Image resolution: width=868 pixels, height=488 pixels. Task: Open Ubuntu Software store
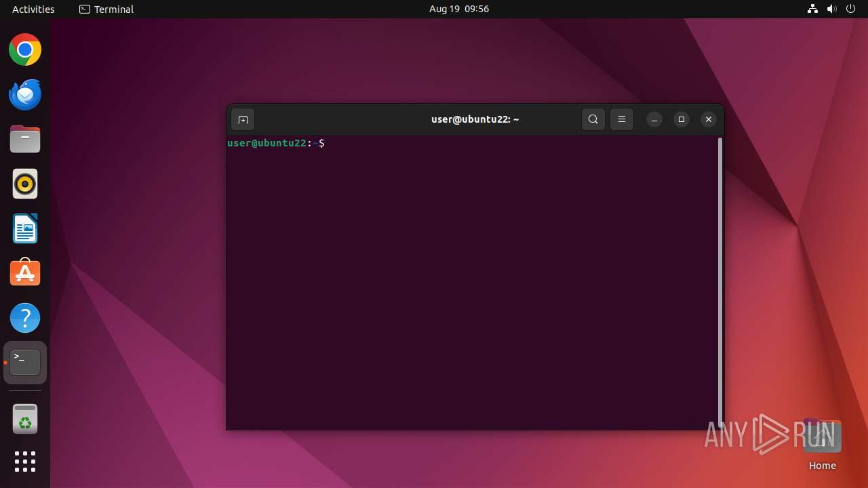(x=25, y=273)
